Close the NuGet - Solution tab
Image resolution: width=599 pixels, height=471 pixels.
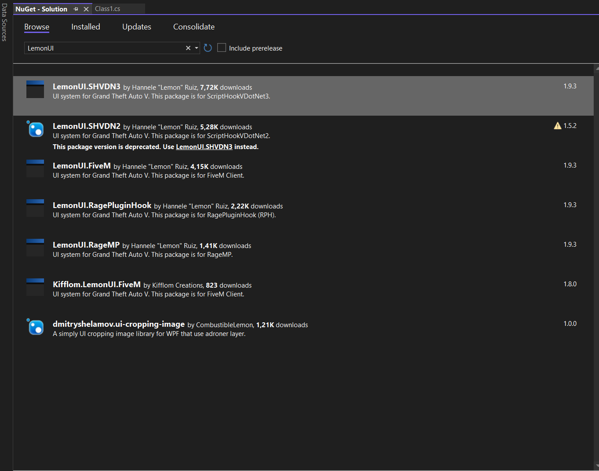click(86, 9)
